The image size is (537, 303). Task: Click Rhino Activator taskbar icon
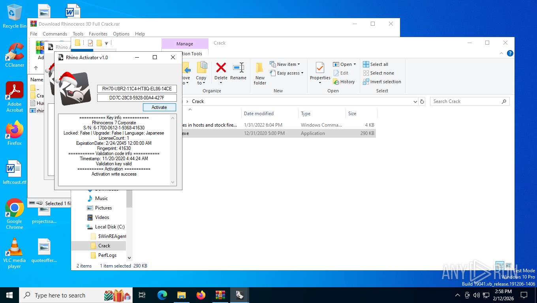point(239,295)
